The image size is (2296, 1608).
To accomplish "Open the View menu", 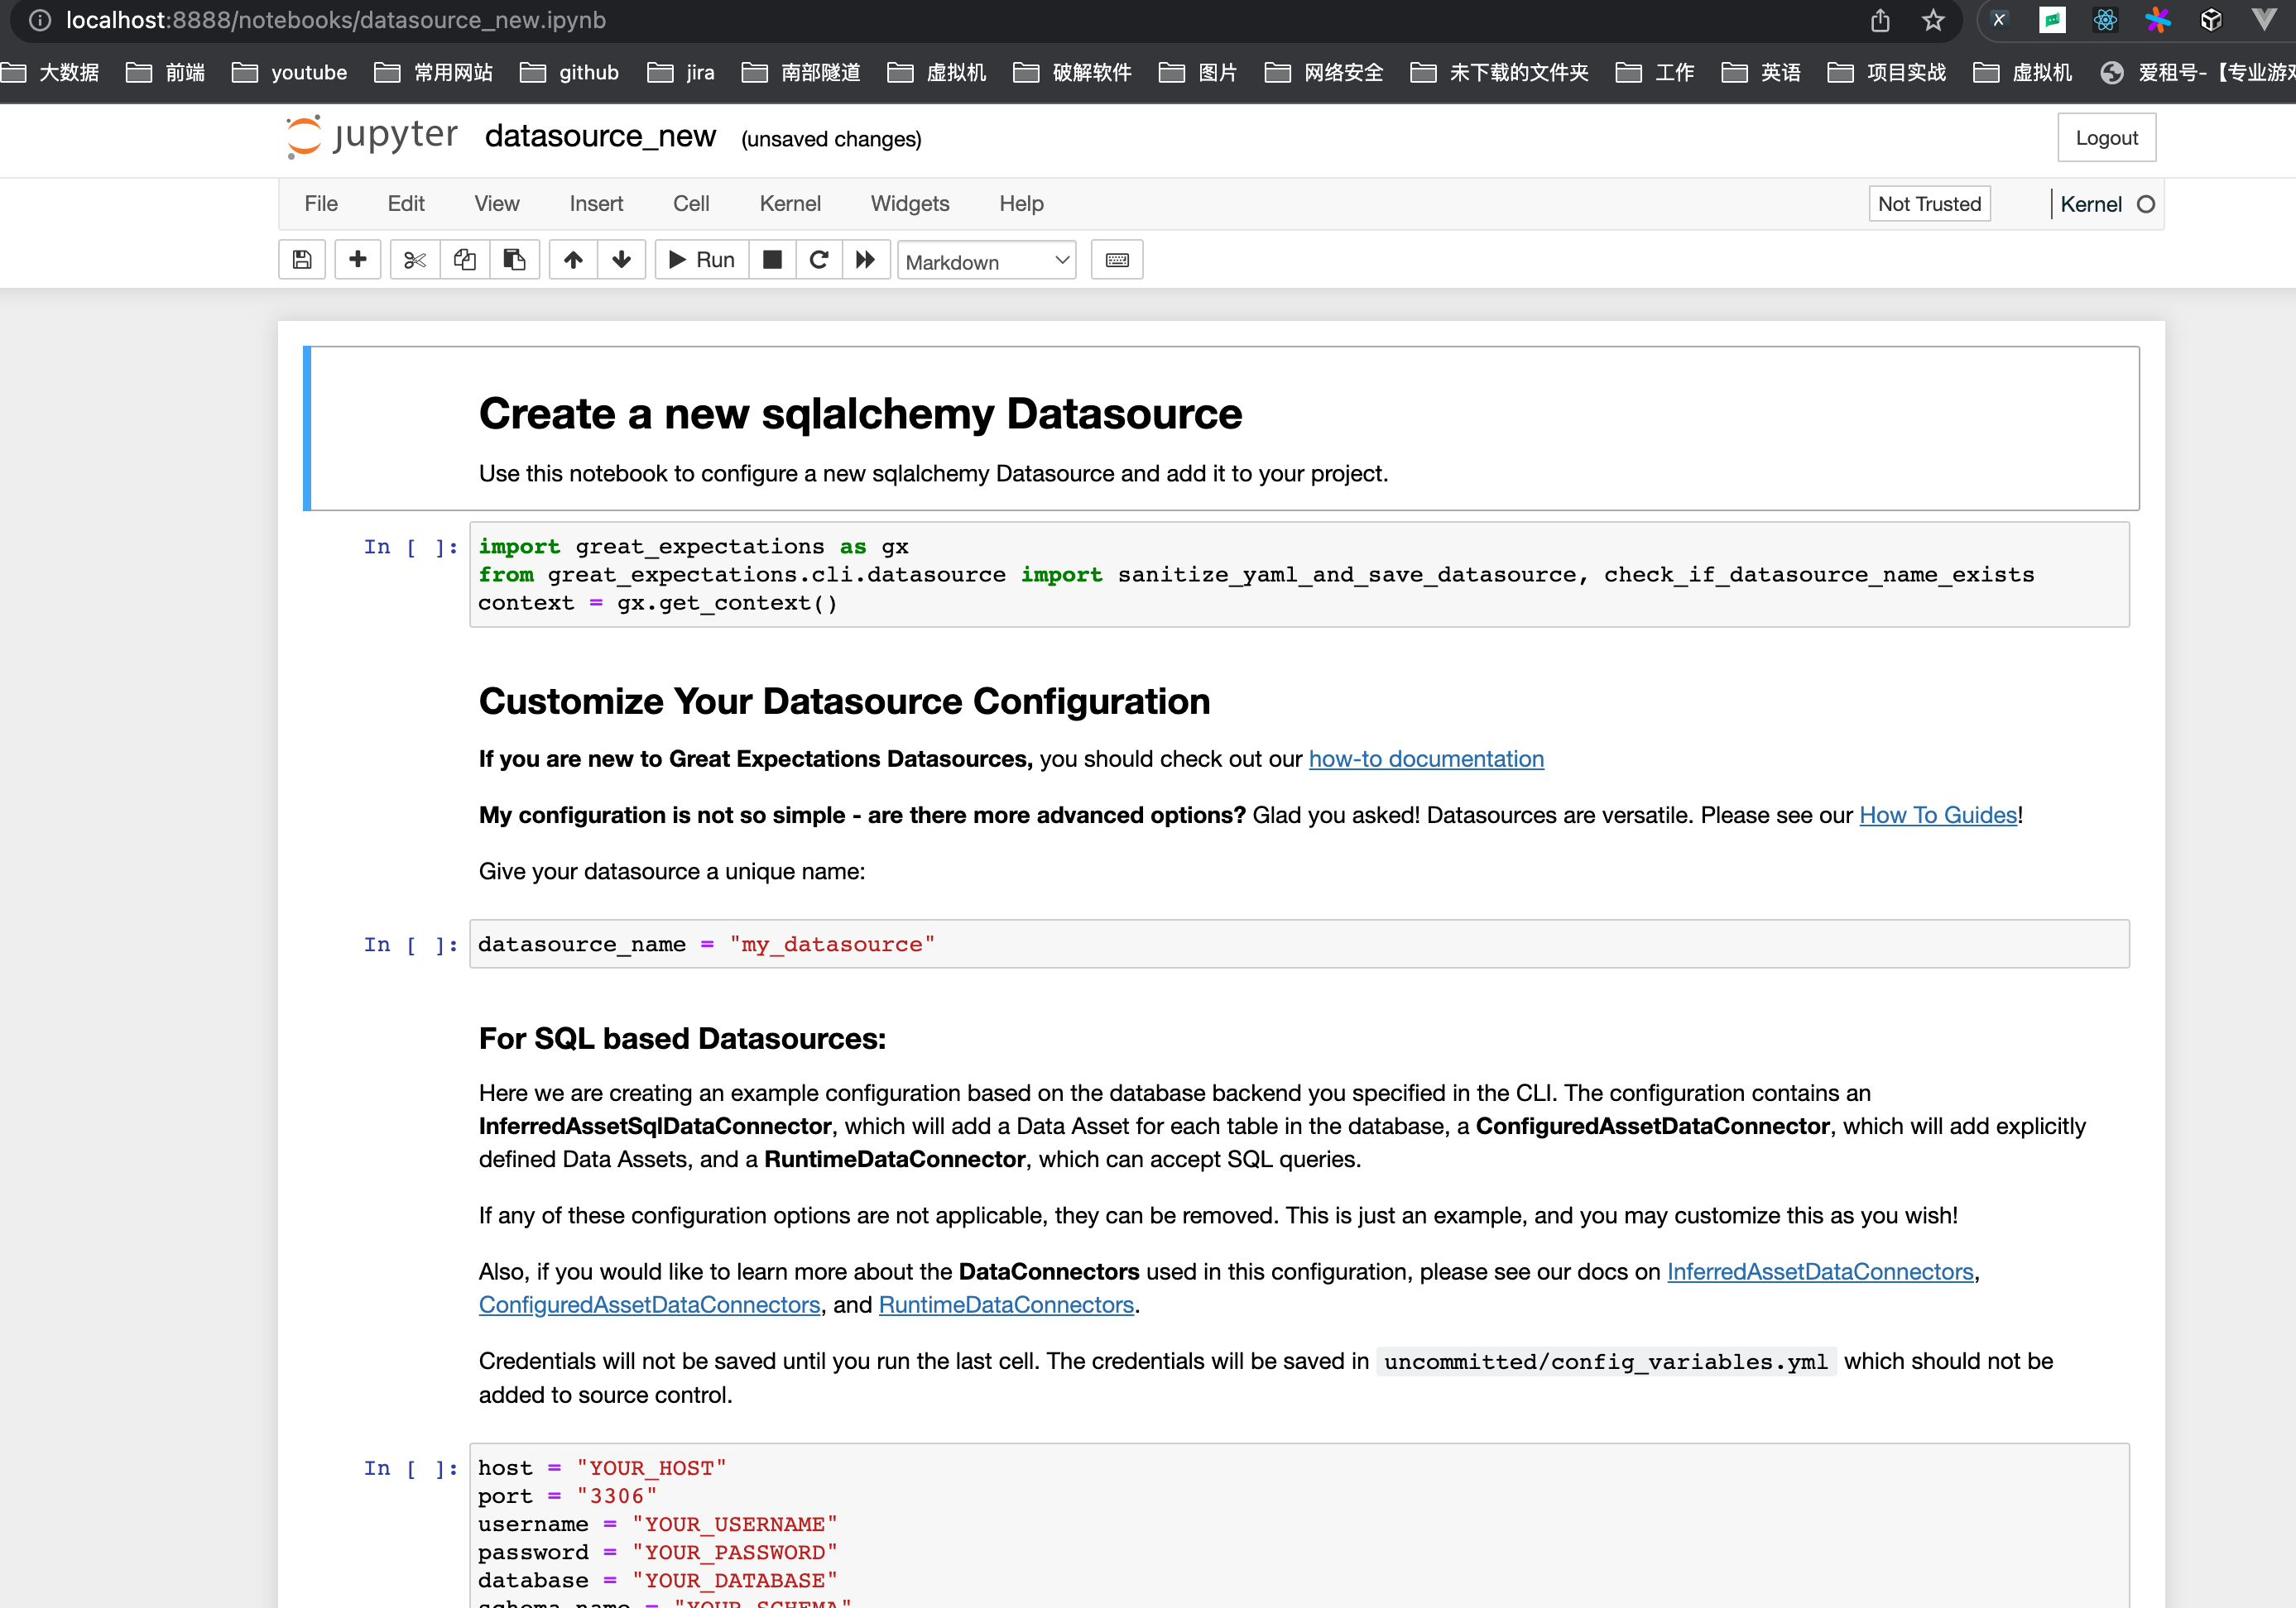I will [497, 203].
